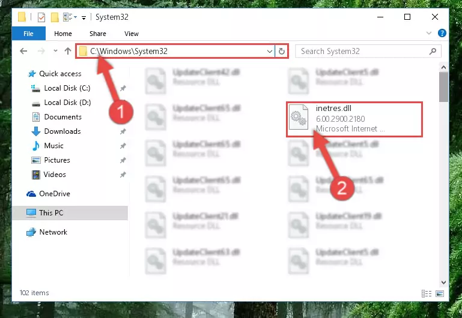The width and height of the screenshot is (462, 318).
Task: Refresh the System32 folder view
Action: tap(282, 52)
